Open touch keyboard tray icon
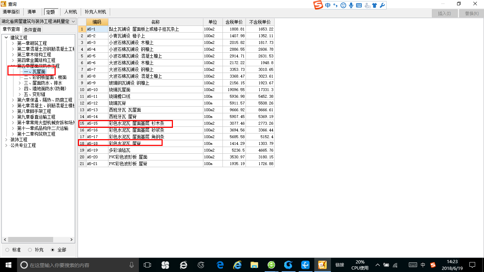 point(413,265)
